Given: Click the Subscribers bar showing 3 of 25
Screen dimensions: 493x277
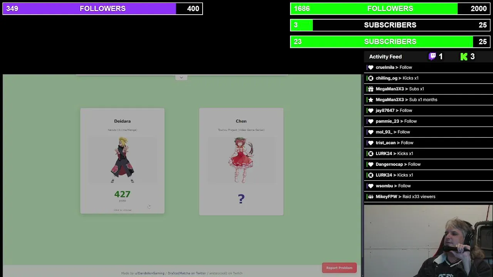Looking at the screenshot, I should click(390, 25).
